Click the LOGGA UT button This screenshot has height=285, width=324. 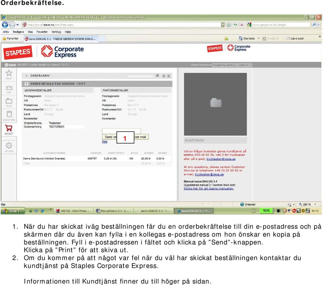pos(243,65)
